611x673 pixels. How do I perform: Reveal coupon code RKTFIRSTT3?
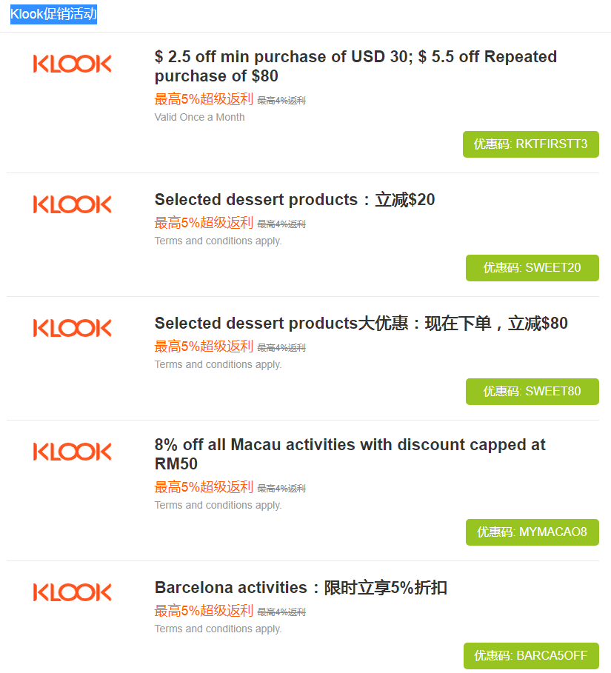(x=530, y=144)
